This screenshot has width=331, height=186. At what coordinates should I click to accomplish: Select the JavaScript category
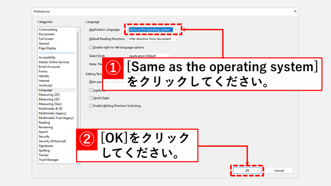point(45,85)
